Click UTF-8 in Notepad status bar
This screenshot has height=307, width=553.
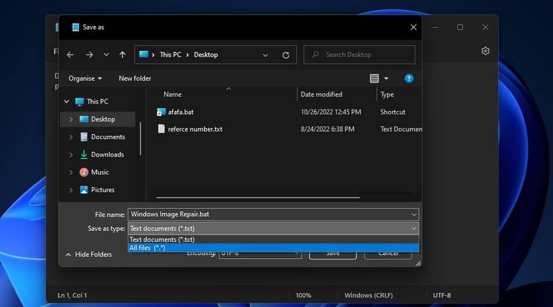(x=442, y=296)
